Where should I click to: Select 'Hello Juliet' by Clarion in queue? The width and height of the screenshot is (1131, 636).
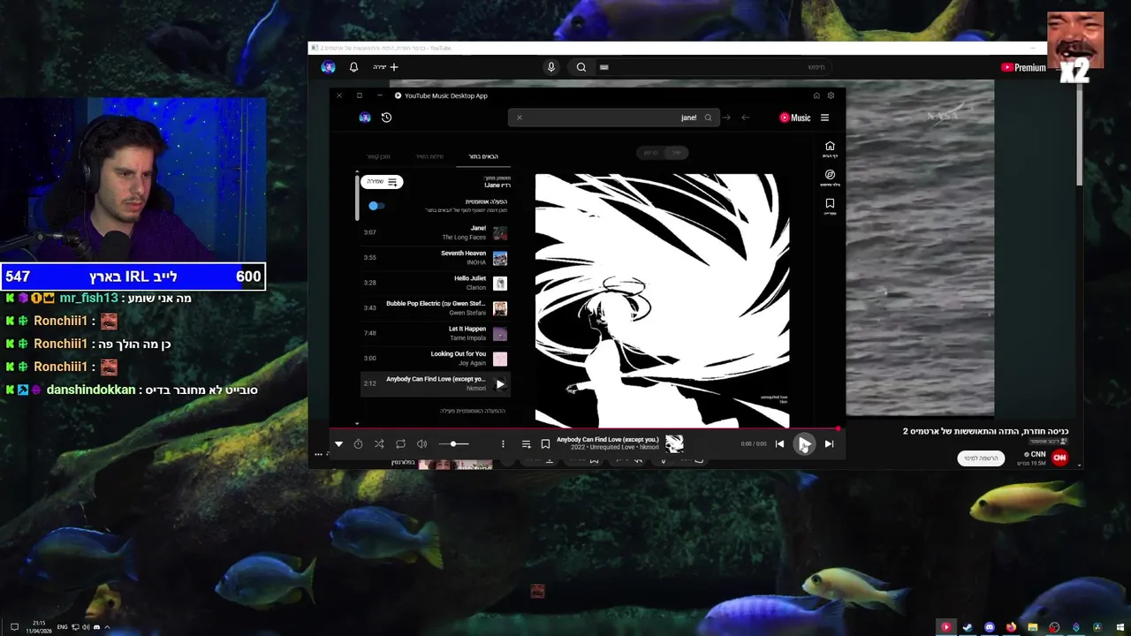pos(433,283)
